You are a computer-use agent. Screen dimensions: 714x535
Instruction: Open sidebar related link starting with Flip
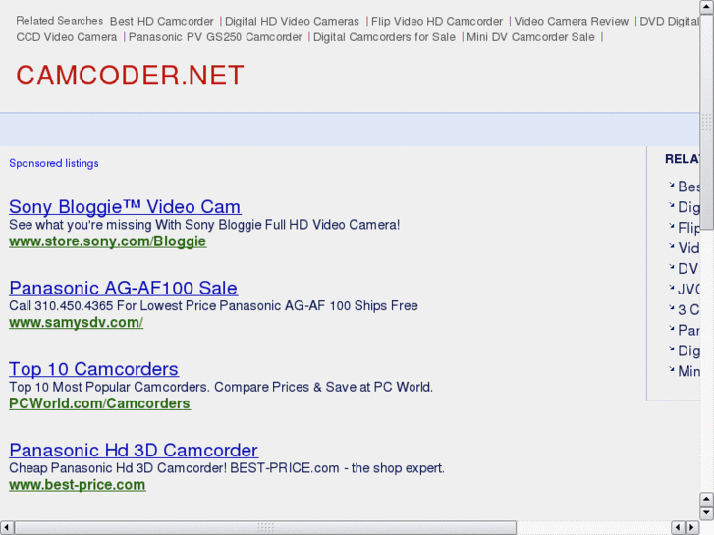pyautogui.click(x=688, y=227)
